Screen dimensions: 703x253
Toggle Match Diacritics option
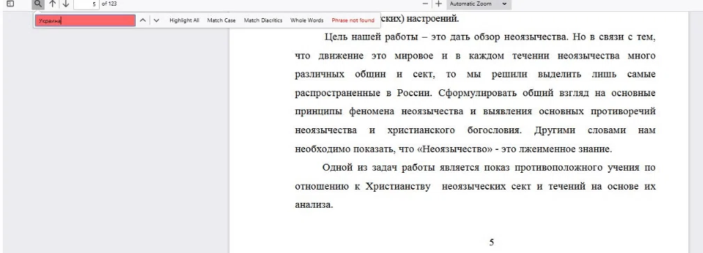pyautogui.click(x=263, y=20)
